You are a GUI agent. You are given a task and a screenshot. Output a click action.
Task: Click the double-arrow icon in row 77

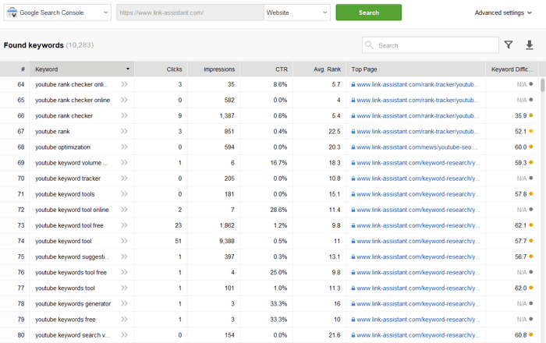point(124,288)
